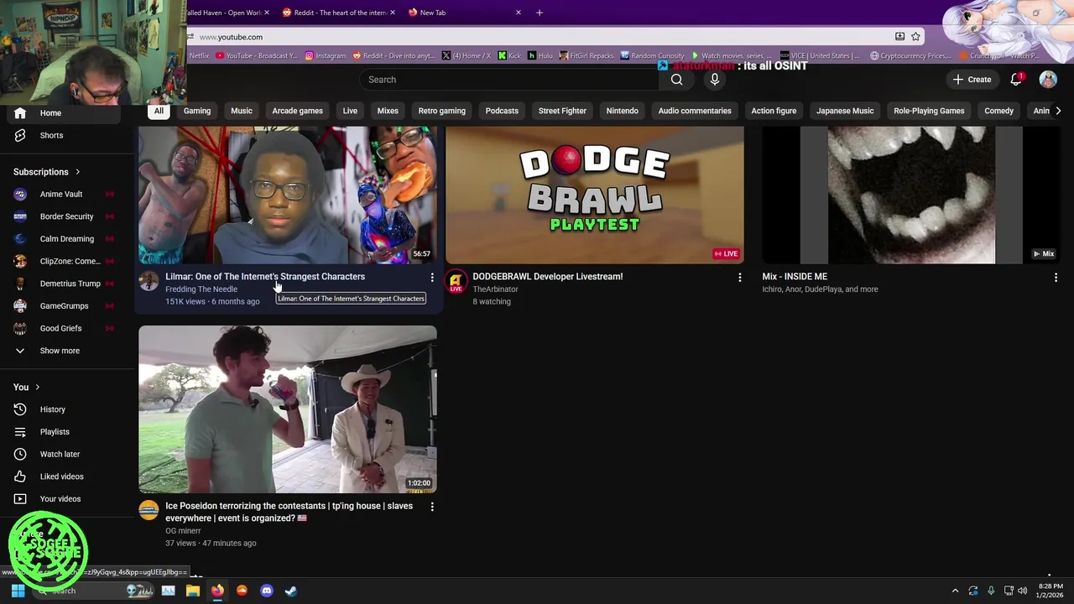
Task: Open options menu for Mix - INSIDE ME
Action: tap(1056, 277)
